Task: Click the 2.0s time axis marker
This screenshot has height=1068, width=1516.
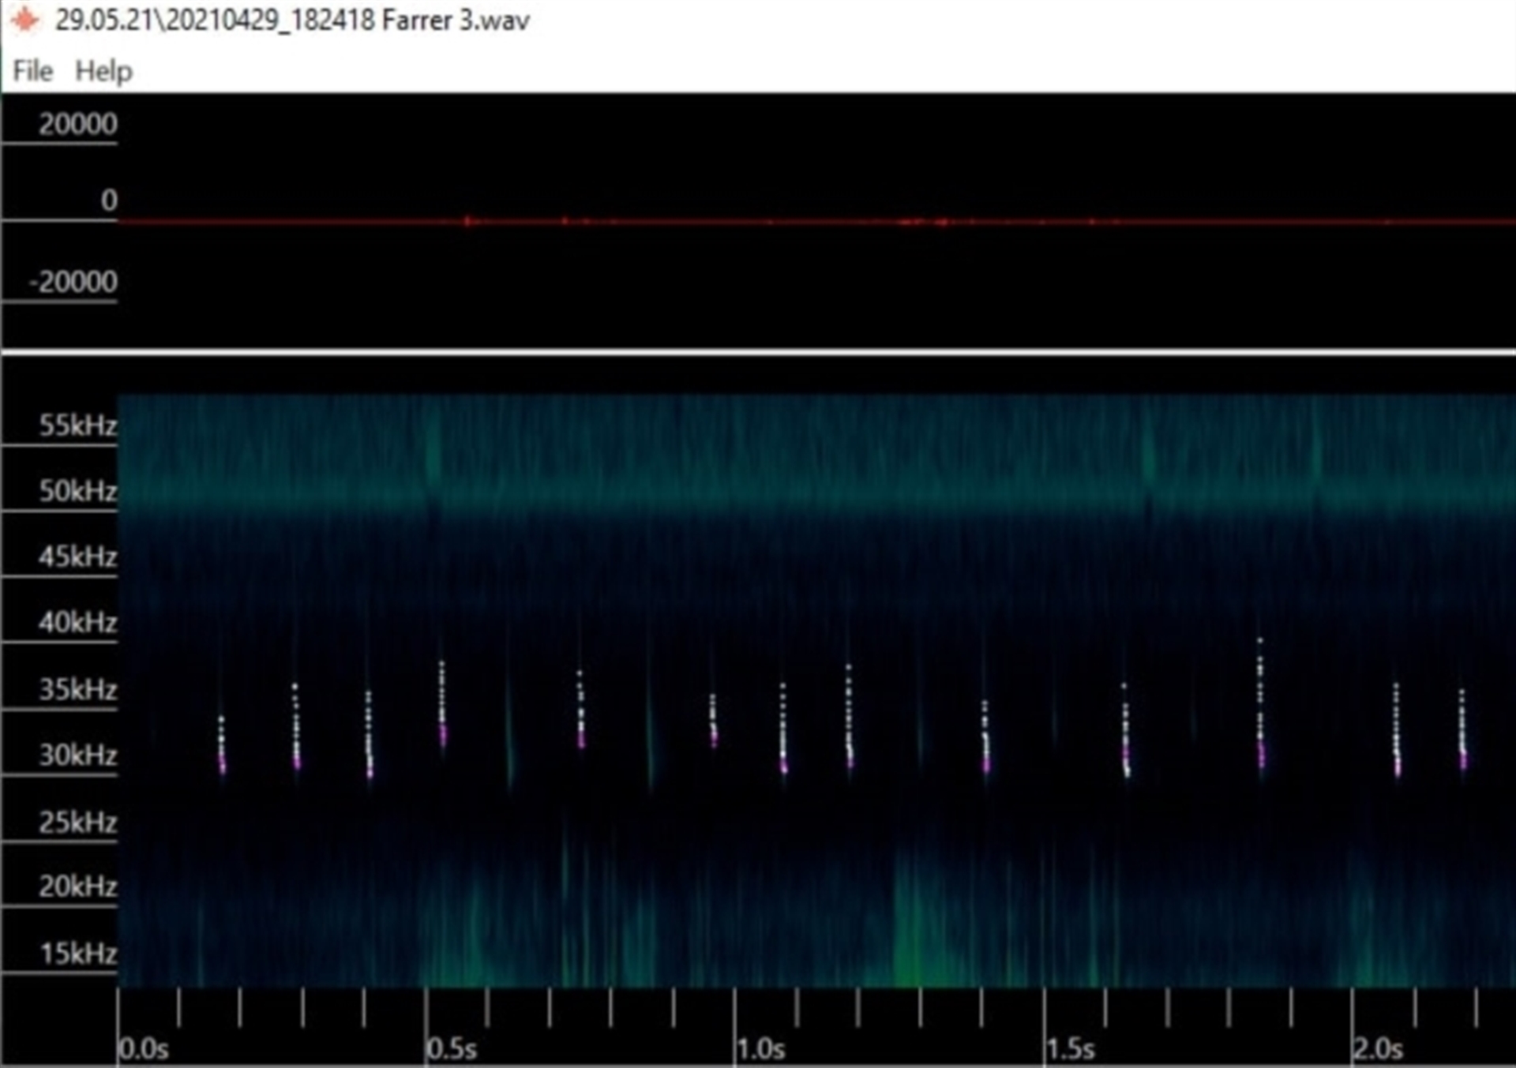Action: [1378, 1049]
